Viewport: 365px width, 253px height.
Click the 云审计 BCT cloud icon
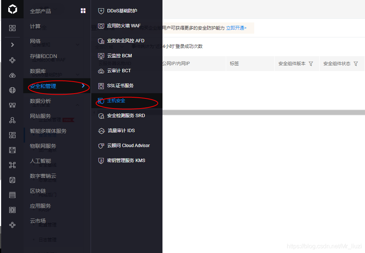pyautogui.click(x=101, y=71)
